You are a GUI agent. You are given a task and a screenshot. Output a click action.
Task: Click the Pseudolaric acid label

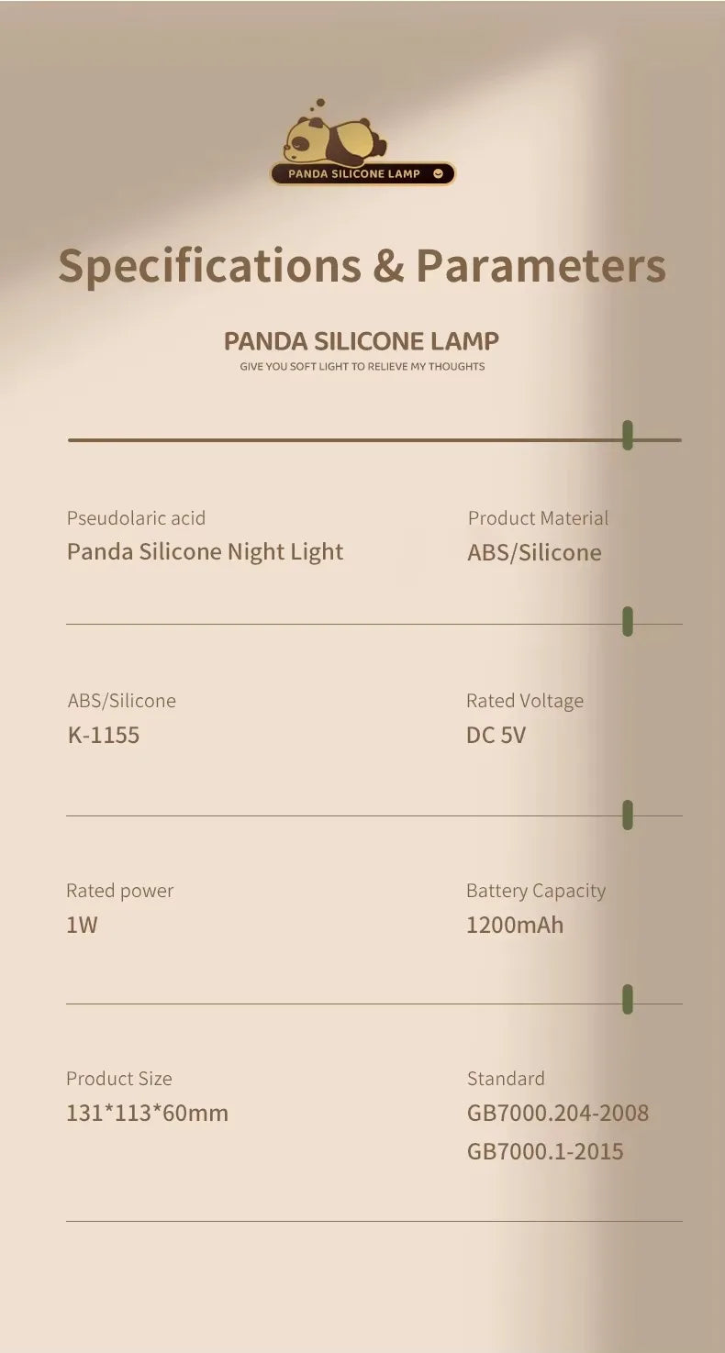point(136,518)
